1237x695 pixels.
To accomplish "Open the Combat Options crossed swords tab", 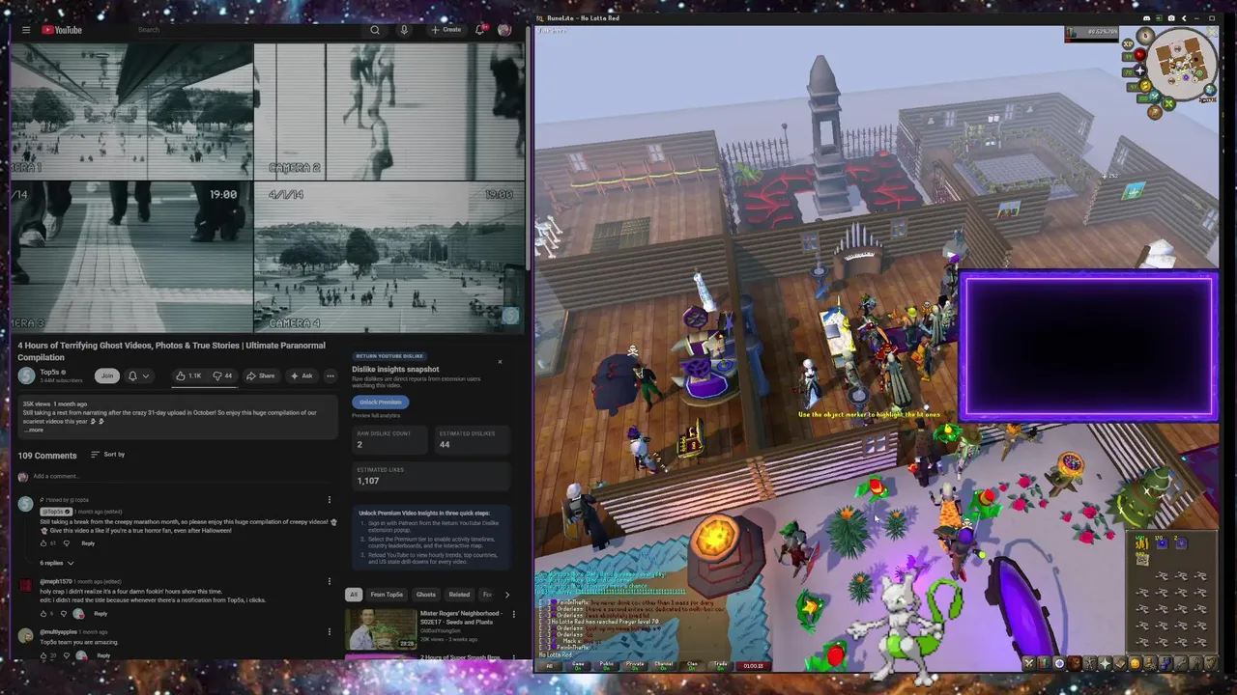I will pyautogui.click(x=1028, y=663).
